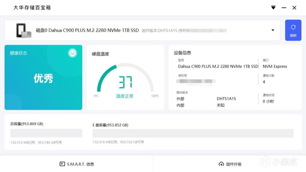This screenshot has width=306, height=172.
Task: Expand the disk selection dropdown arrow
Action: pos(273,30)
